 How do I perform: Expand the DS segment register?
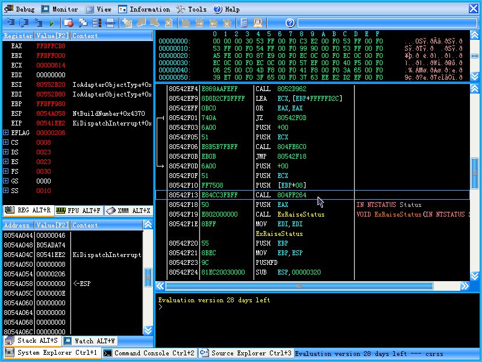point(5,152)
